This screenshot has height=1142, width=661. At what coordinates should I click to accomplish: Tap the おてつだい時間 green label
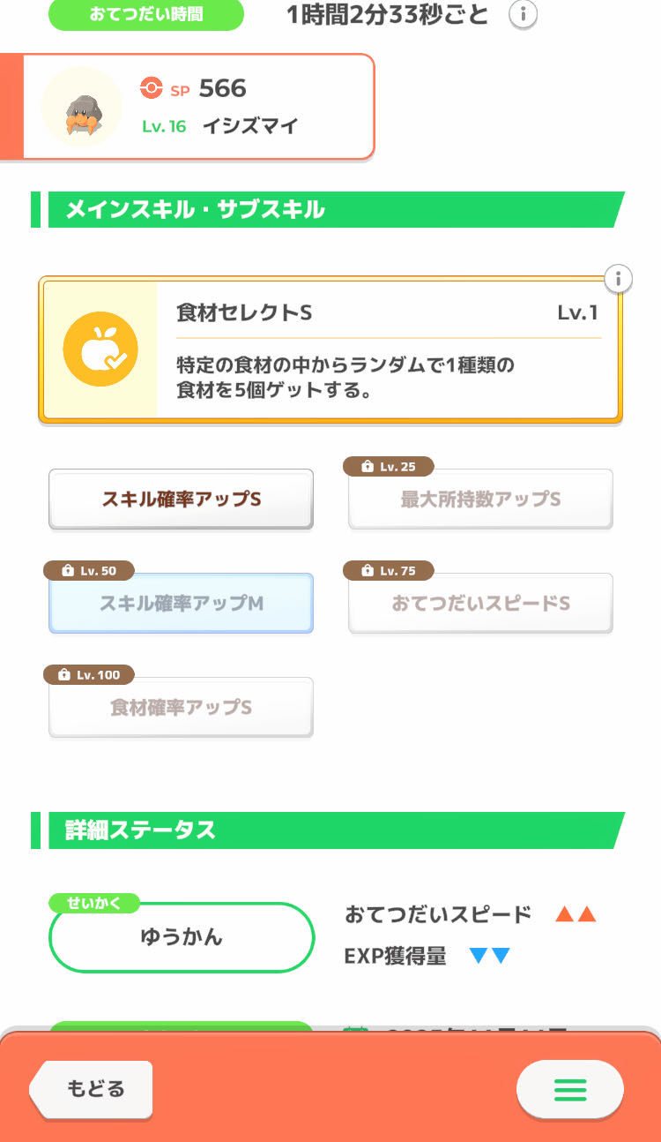tap(145, 15)
